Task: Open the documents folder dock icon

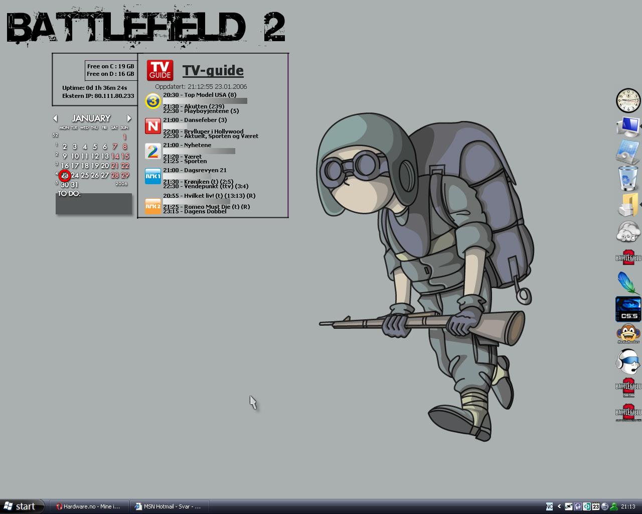Action: pyautogui.click(x=627, y=205)
